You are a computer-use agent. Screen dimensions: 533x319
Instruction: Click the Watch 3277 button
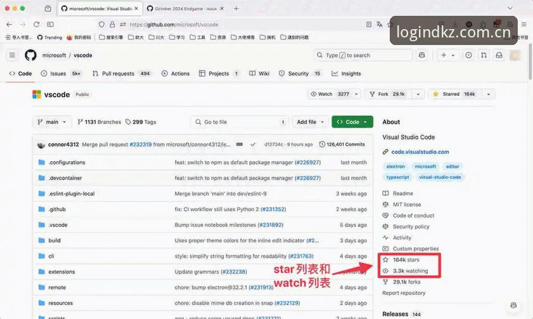click(x=330, y=94)
